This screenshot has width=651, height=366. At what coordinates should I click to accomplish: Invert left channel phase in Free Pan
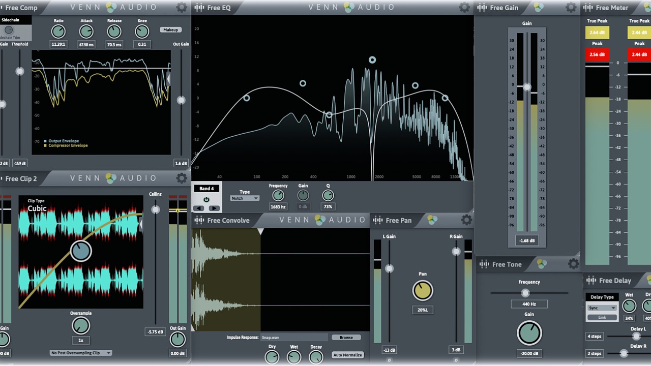point(389,360)
